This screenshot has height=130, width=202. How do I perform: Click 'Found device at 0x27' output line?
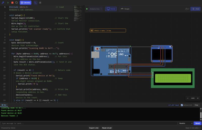click(11, 111)
